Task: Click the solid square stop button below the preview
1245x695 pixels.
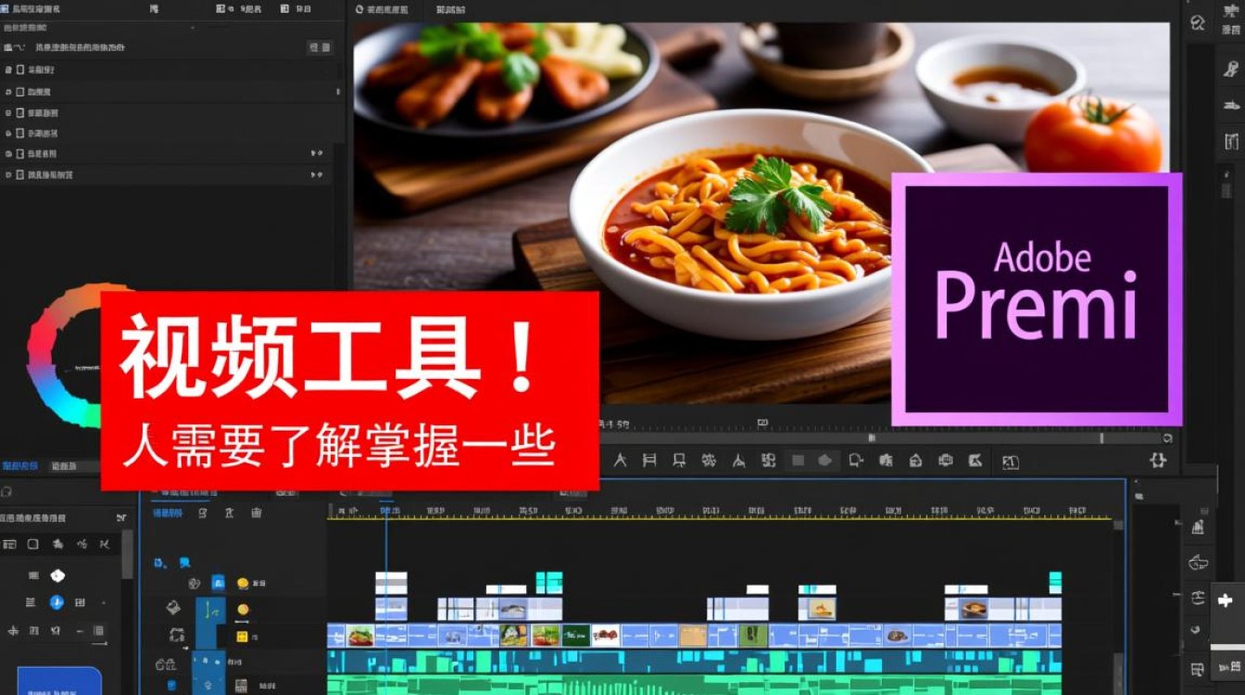Action: click(798, 461)
